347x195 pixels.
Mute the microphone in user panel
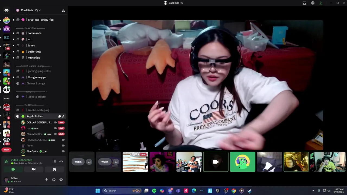[47, 180]
